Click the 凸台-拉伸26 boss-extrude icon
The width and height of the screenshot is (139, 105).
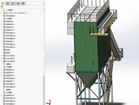[4, 56]
